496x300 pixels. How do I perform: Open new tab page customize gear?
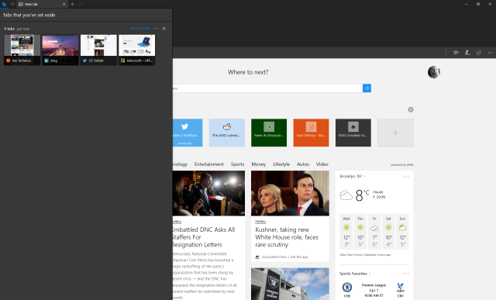point(411,110)
